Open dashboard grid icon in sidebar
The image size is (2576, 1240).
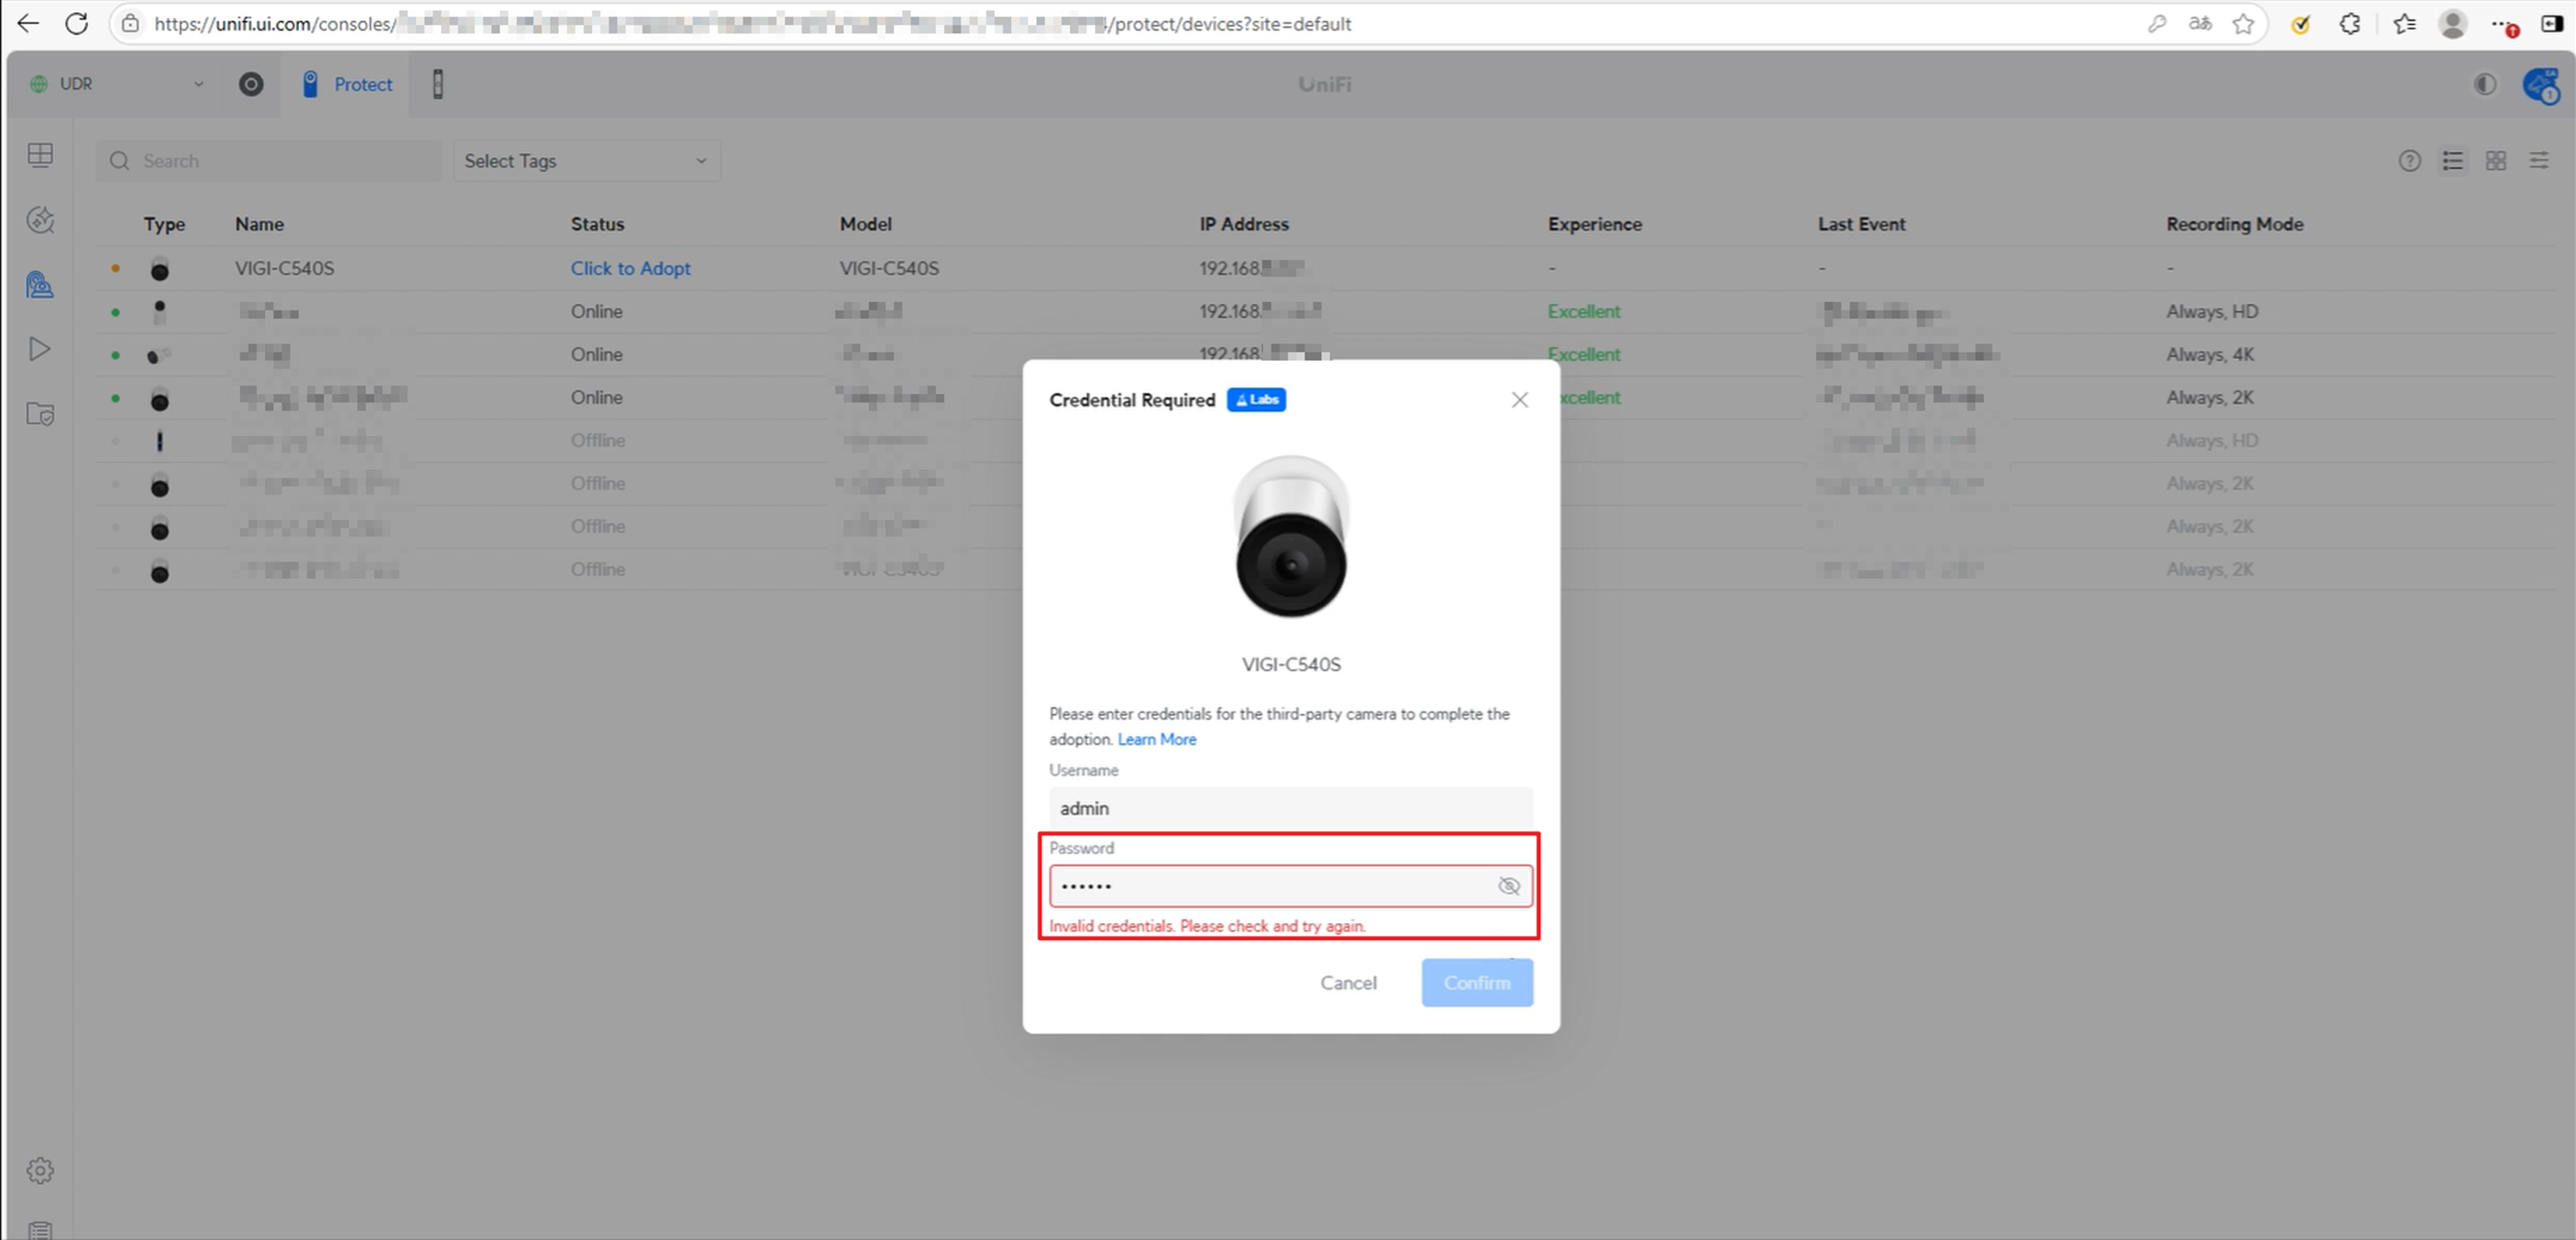[x=40, y=154]
